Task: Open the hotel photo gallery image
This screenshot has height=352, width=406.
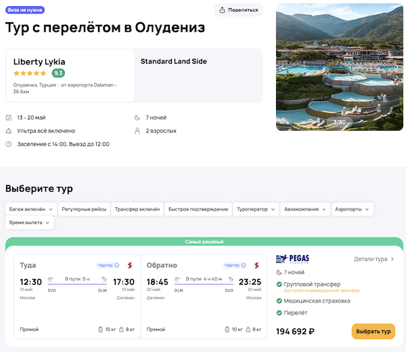Action: pyautogui.click(x=339, y=66)
